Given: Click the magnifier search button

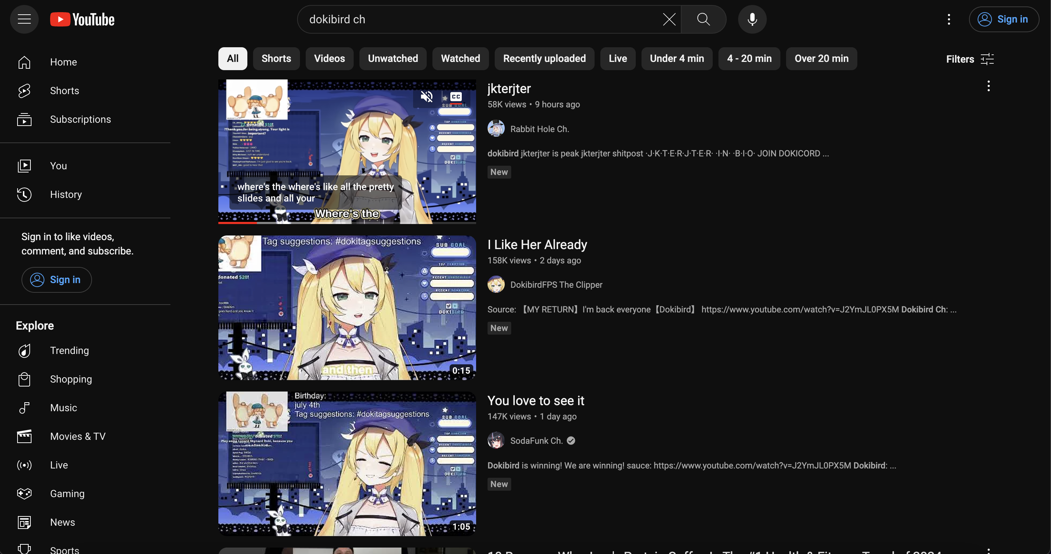Looking at the screenshot, I should [x=703, y=19].
